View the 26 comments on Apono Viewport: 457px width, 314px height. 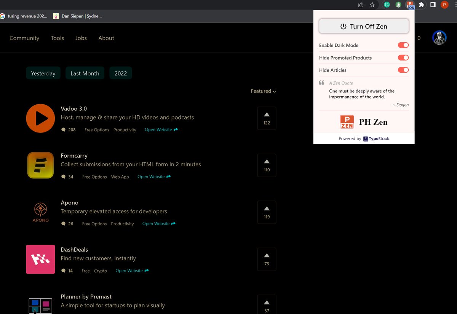[x=67, y=224]
